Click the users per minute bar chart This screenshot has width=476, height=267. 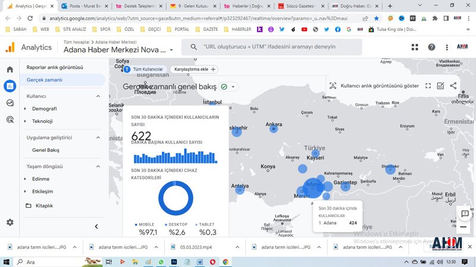176,156
